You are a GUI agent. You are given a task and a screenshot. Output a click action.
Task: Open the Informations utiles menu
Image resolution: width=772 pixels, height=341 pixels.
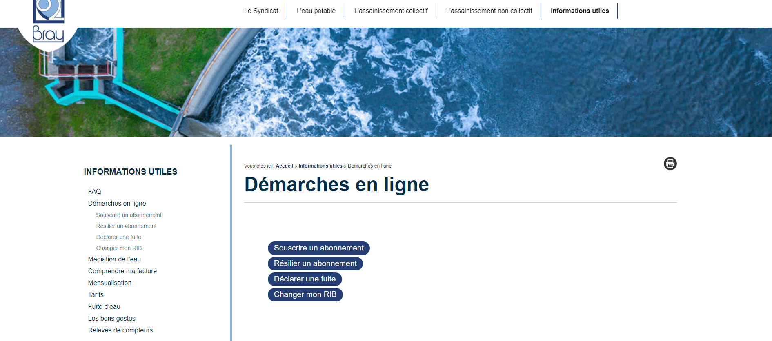click(580, 11)
